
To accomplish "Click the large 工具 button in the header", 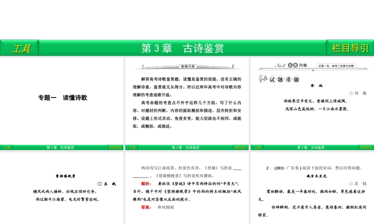I will pyautogui.click(x=19, y=48).
